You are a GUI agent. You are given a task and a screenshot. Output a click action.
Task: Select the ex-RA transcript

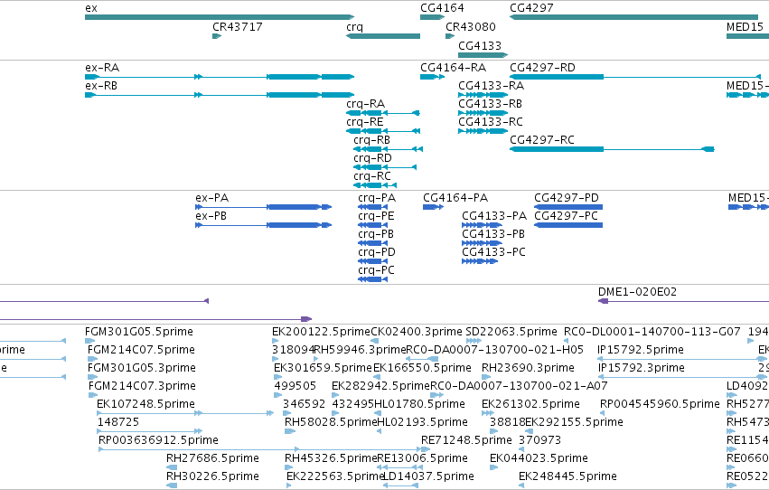pyautogui.click(x=220, y=77)
